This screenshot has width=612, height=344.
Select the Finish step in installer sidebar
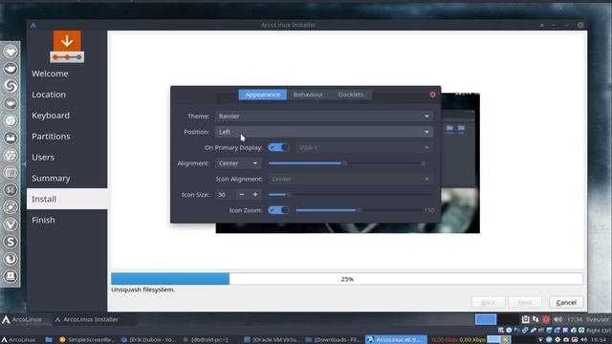coord(67,220)
